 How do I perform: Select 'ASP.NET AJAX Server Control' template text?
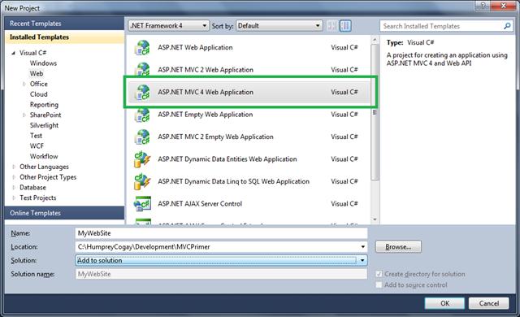pyautogui.click(x=200, y=203)
